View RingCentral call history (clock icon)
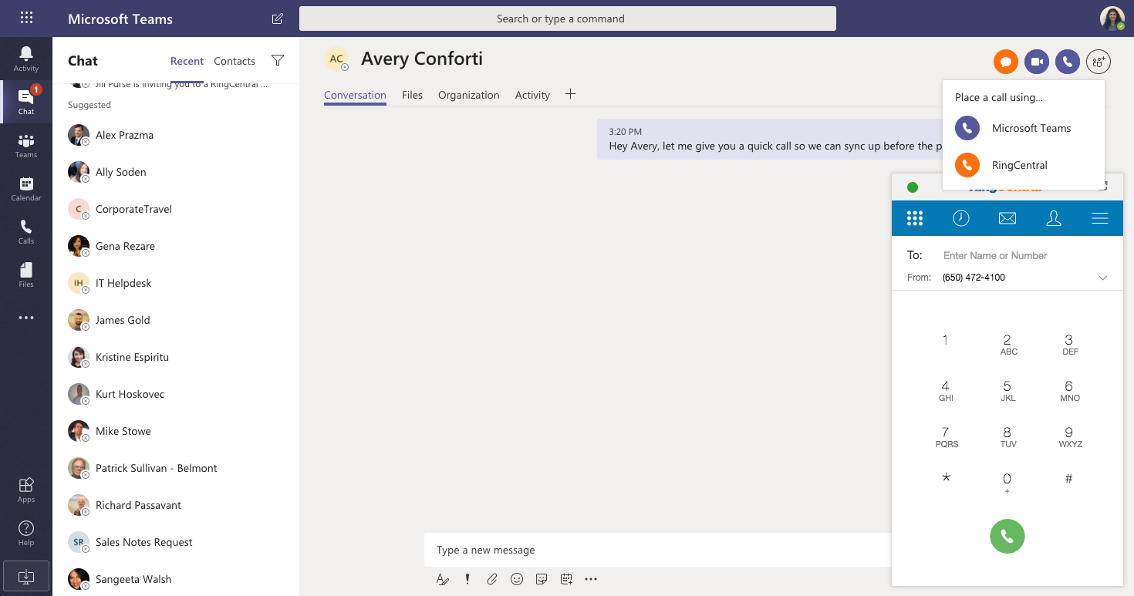1134x596 pixels. click(x=961, y=218)
